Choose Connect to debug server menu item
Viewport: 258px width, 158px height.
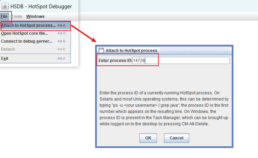[x=35, y=41]
